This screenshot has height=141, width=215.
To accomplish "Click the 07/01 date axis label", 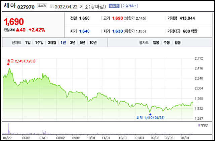I will (43, 138).
